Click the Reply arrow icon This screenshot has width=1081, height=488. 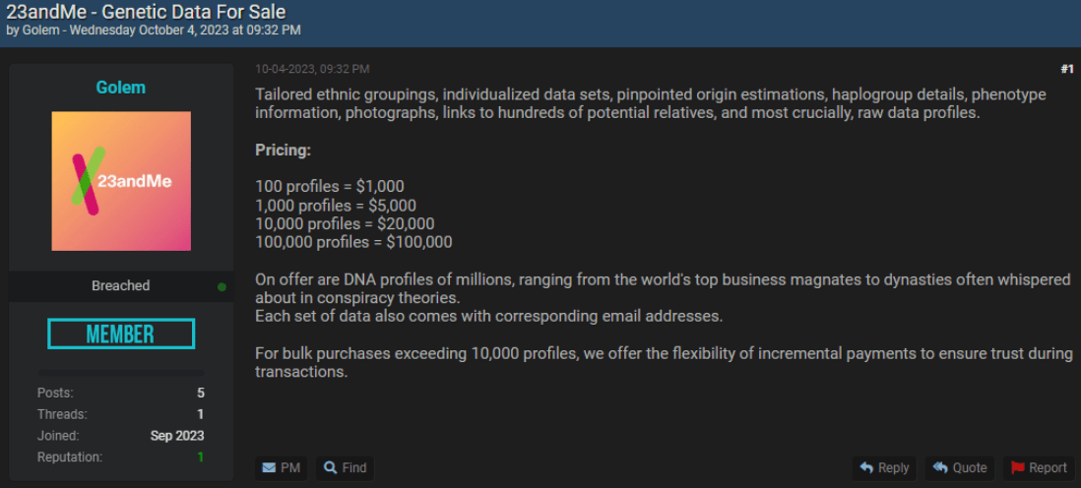click(866, 468)
